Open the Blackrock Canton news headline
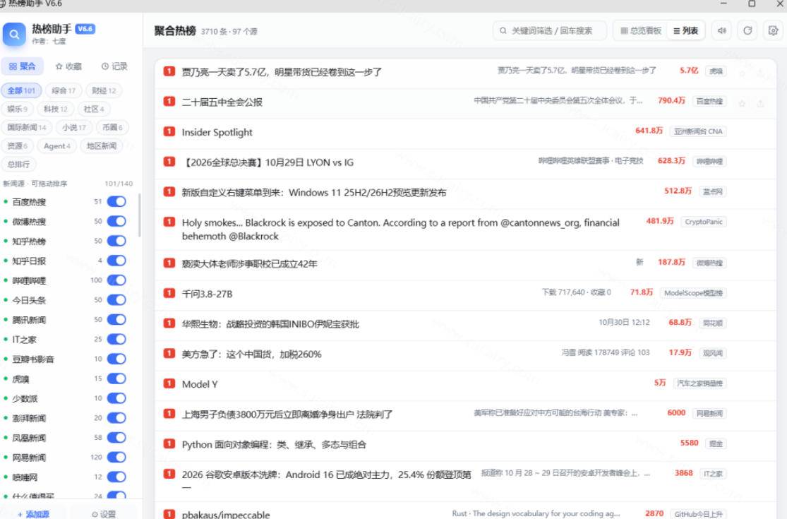Viewport: 787px width, 519px height. (400, 229)
